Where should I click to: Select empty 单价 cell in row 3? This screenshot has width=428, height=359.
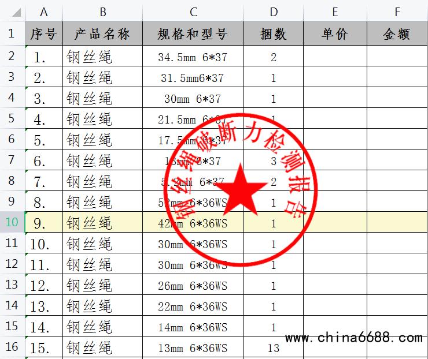coord(335,77)
